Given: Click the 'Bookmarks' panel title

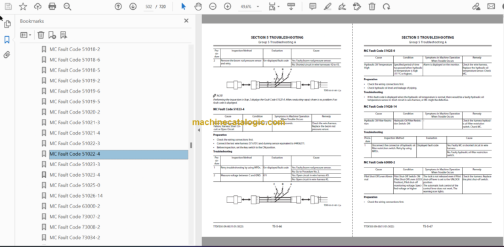Looking at the screenshot, I should point(31,21).
